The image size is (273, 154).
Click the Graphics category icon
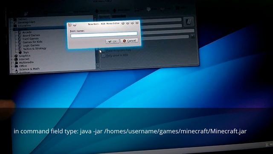point(16,56)
